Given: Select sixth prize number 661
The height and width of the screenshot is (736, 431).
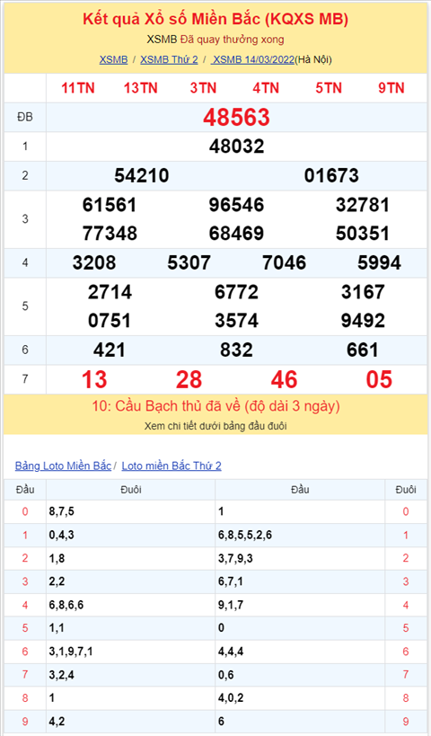Looking at the screenshot, I should pyautogui.click(x=363, y=350).
